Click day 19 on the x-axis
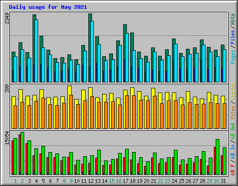Viewport: 238px width, 186px height. pyautogui.click(x=139, y=181)
